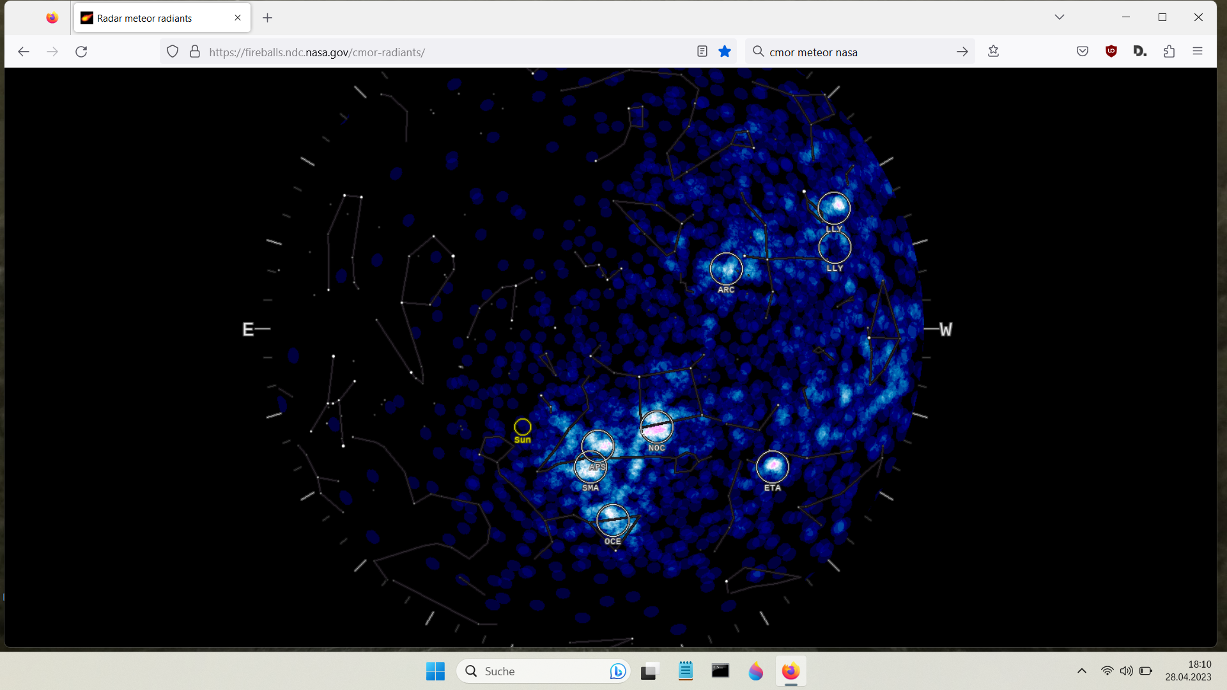Go back to the previous page
This screenshot has width=1227, height=690.
point(24,52)
